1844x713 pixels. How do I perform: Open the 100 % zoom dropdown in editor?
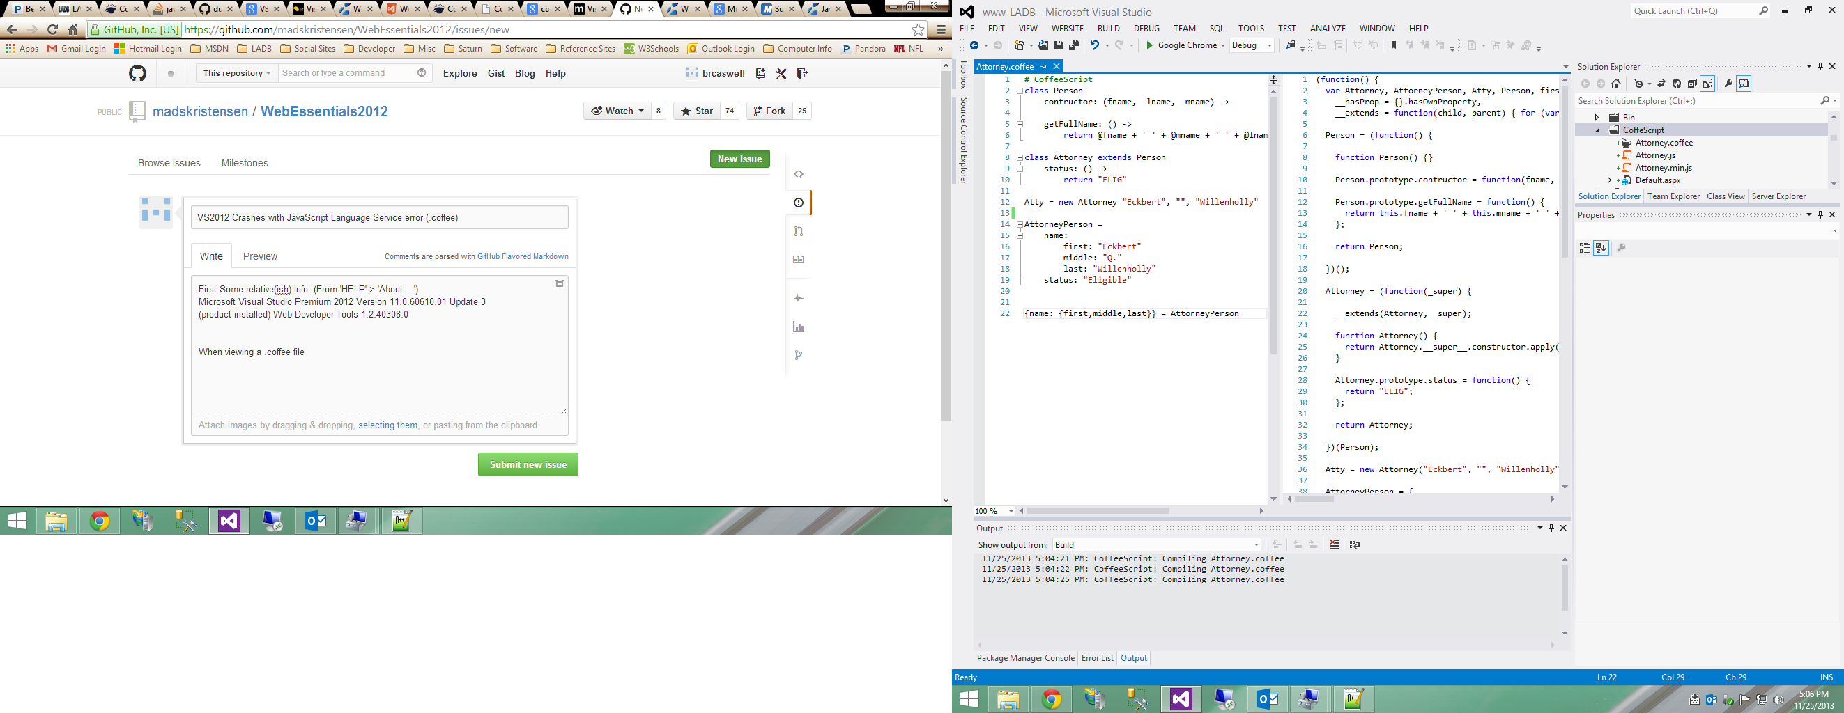(x=1011, y=511)
